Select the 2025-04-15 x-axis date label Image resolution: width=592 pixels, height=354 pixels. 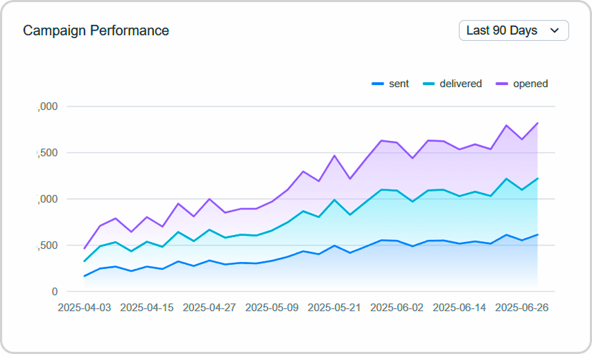(147, 308)
